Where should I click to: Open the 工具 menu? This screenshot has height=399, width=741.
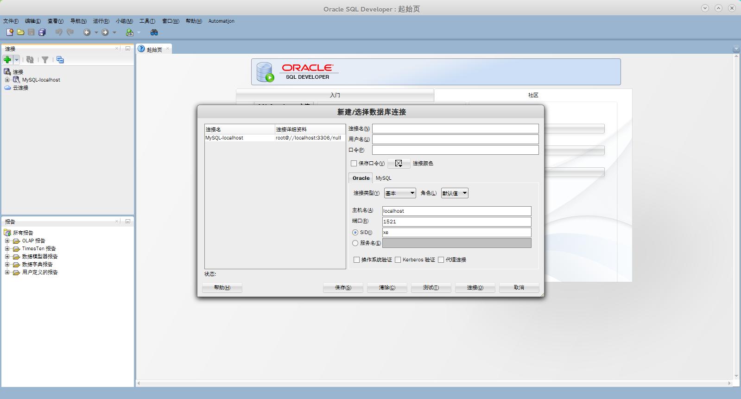click(x=147, y=21)
